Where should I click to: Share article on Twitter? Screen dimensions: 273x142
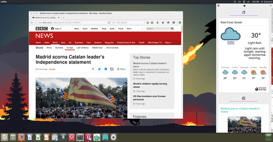(99, 69)
